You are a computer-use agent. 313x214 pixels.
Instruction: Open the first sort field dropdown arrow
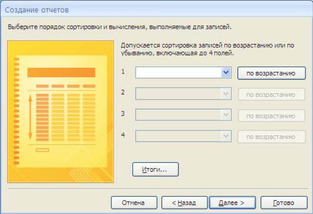[226, 73]
